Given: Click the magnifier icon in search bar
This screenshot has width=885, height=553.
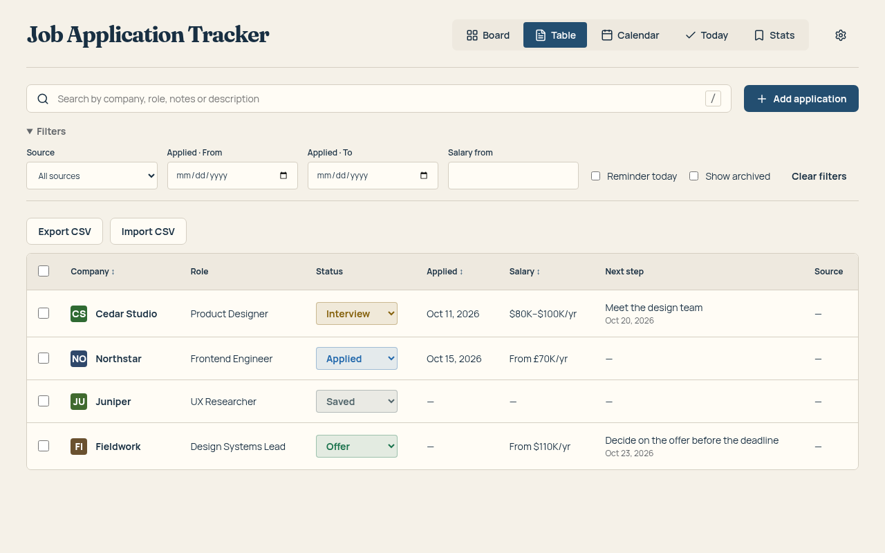Looking at the screenshot, I should pos(43,99).
